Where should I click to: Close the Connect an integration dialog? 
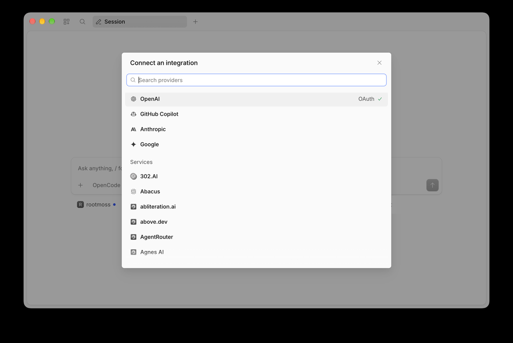pyautogui.click(x=379, y=63)
